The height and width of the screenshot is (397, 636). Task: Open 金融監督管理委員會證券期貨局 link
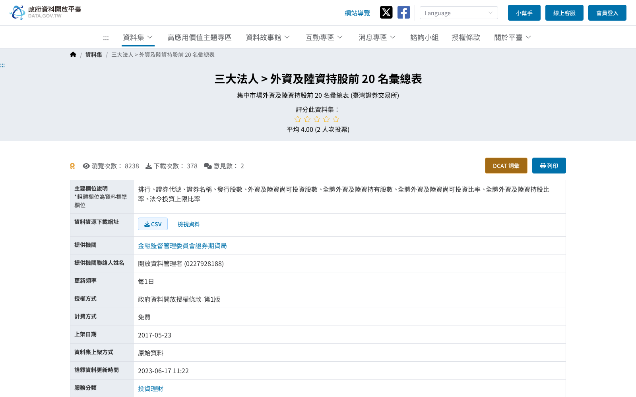[182, 246]
